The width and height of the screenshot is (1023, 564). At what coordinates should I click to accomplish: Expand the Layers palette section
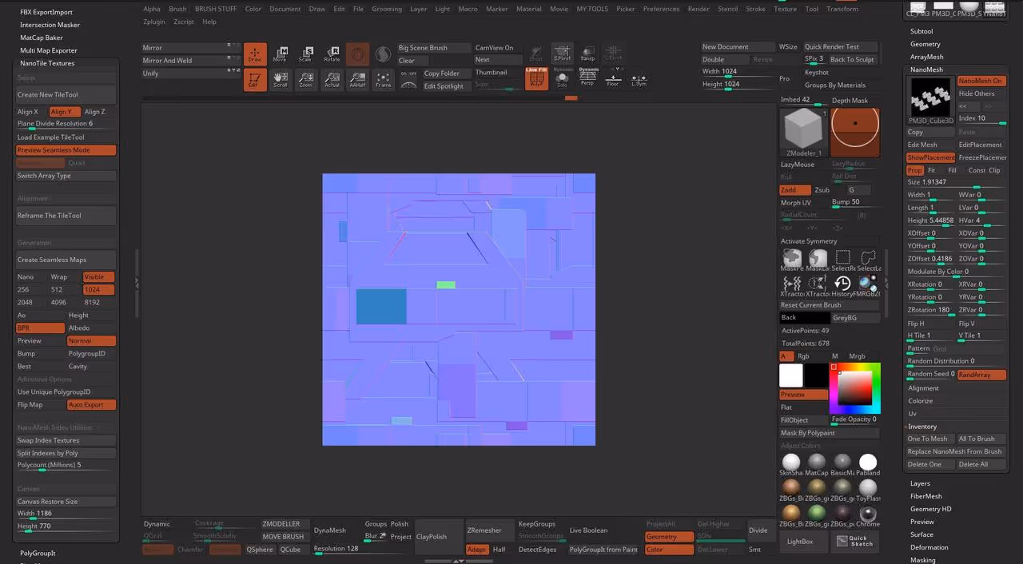coord(921,483)
